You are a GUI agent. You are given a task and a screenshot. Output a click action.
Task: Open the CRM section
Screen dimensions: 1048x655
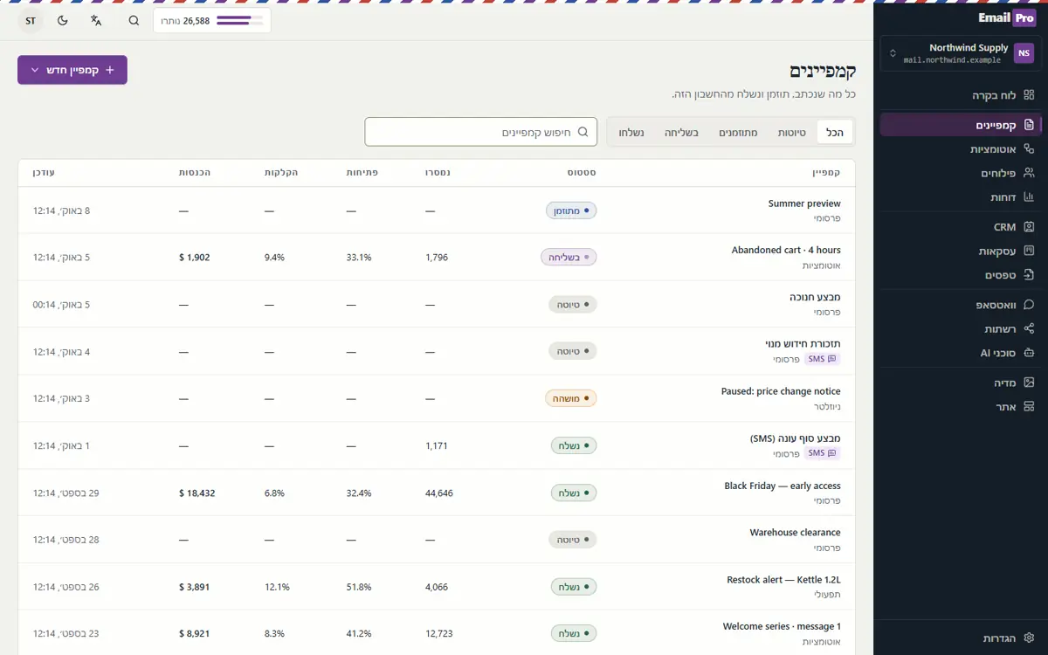coord(961,227)
